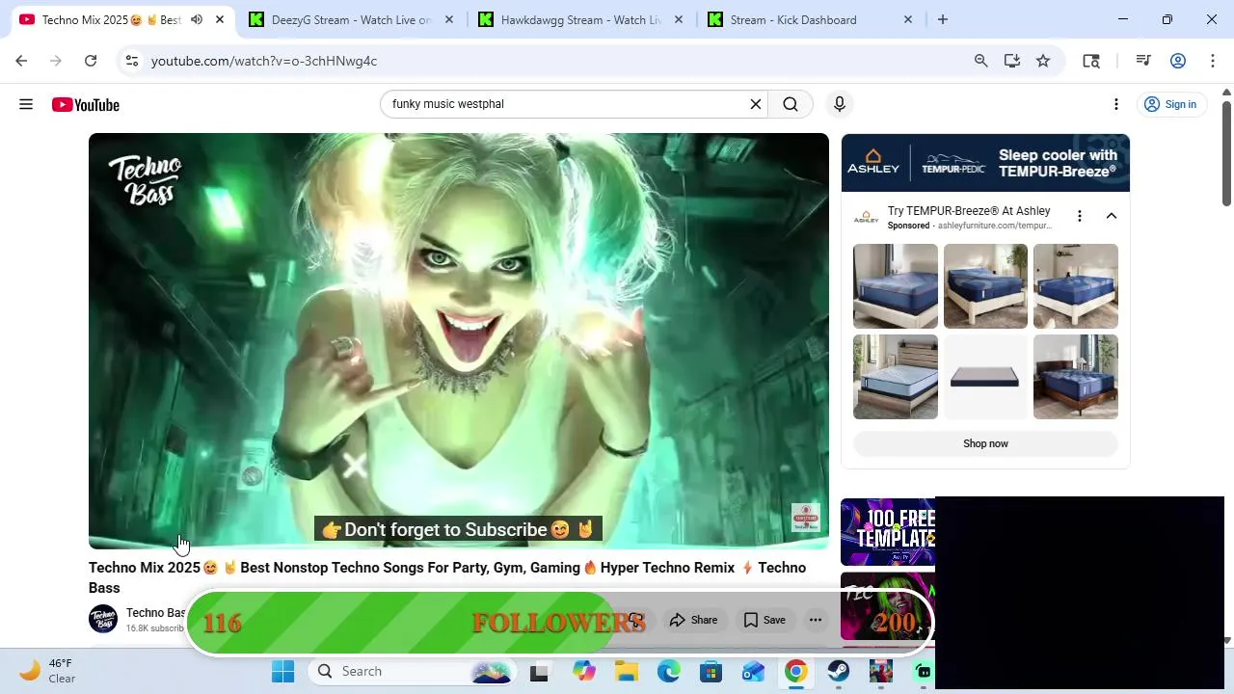The image size is (1234, 694).
Task: Open File Explorer from the taskbar
Action: [x=627, y=671]
